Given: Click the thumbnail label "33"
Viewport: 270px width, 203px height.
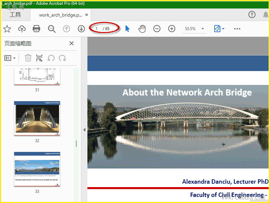Looking at the screenshot, I should click(x=37, y=191).
